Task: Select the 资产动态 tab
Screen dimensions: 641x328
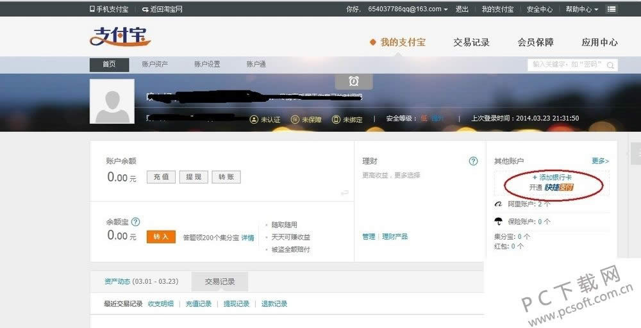Action: coord(142,281)
